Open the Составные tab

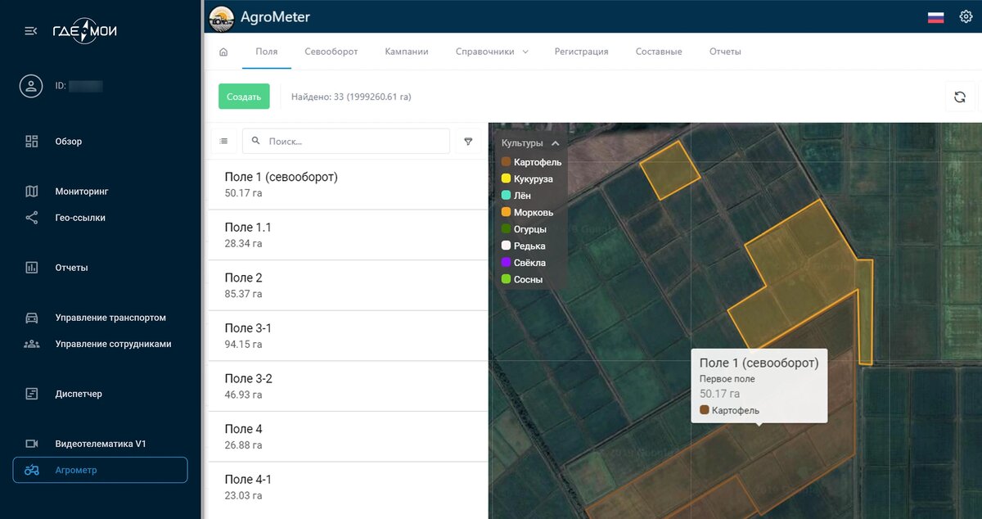pyautogui.click(x=659, y=52)
